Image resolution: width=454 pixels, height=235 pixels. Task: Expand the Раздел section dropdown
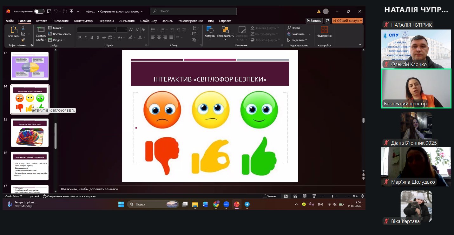58,40
